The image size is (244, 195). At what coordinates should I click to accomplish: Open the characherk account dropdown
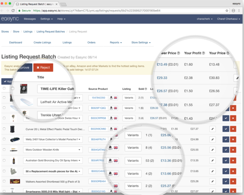204,19
